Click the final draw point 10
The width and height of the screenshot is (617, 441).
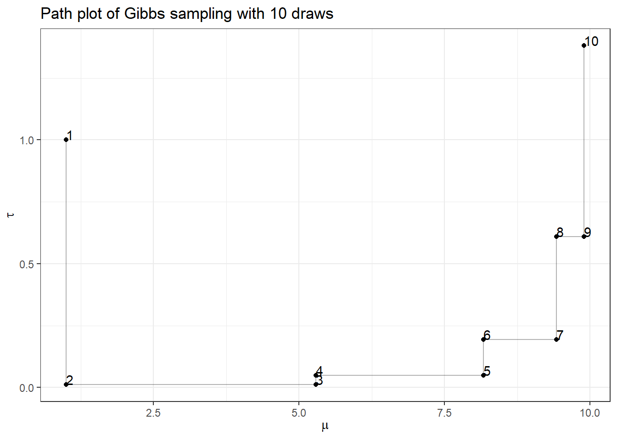pyautogui.click(x=584, y=45)
